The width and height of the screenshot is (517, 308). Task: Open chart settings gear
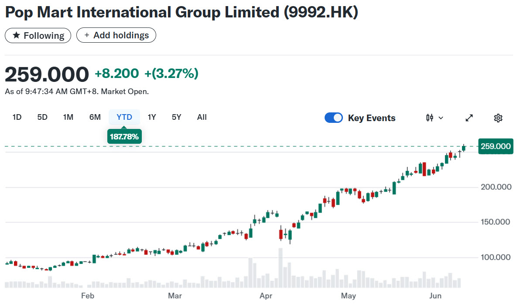(x=498, y=118)
